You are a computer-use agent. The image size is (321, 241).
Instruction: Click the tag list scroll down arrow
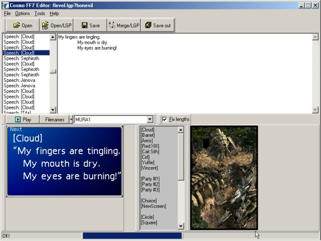[181, 226]
